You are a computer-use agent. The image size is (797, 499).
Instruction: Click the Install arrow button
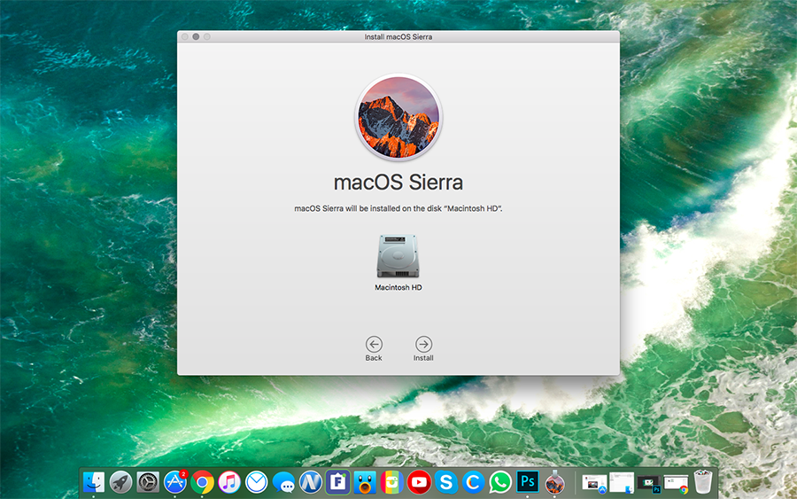(423, 344)
